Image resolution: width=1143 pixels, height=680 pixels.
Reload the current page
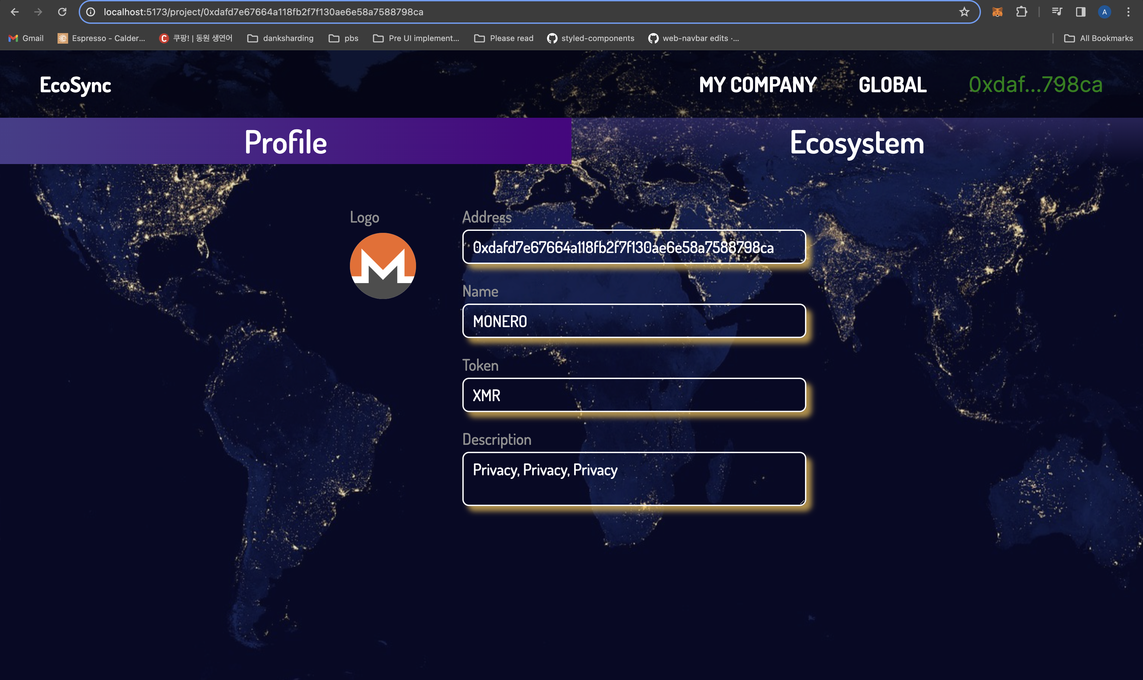click(62, 12)
